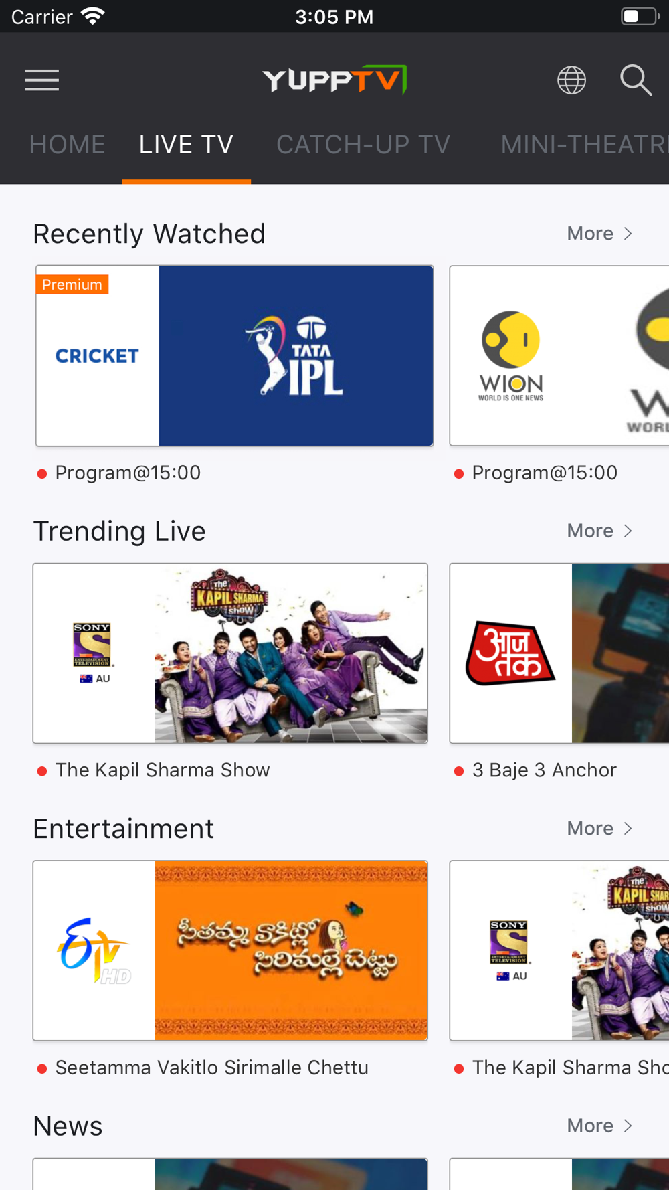The width and height of the screenshot is (669, 1190).
Task: Open Seetamma Vakitlo Sirimalle Chettu title link
Action: 211,1068
